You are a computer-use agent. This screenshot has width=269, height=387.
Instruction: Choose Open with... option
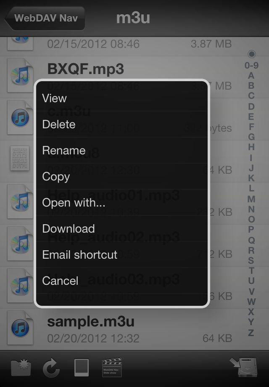coord(122,203)
